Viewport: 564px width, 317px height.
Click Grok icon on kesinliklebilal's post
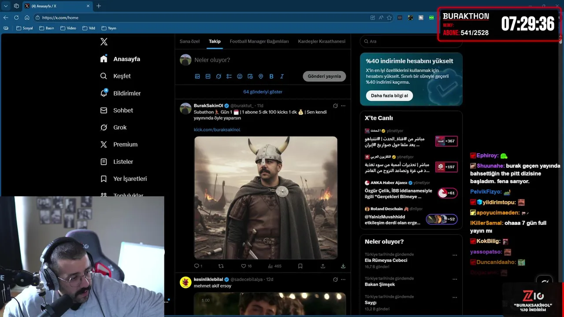335,280
